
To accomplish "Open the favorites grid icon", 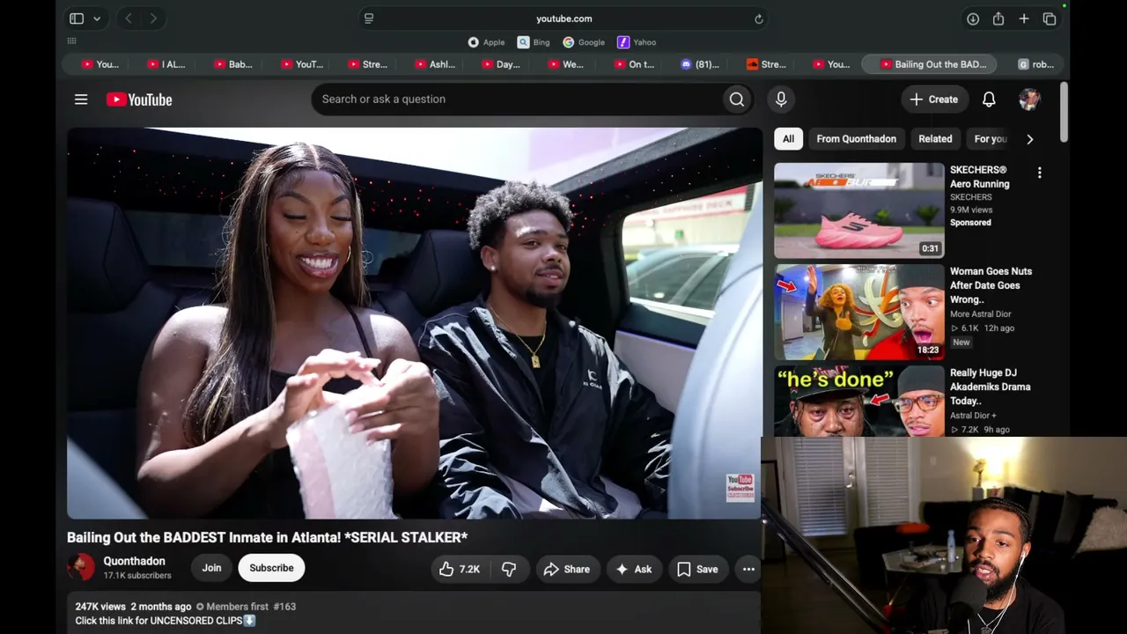I will point(72,41).
